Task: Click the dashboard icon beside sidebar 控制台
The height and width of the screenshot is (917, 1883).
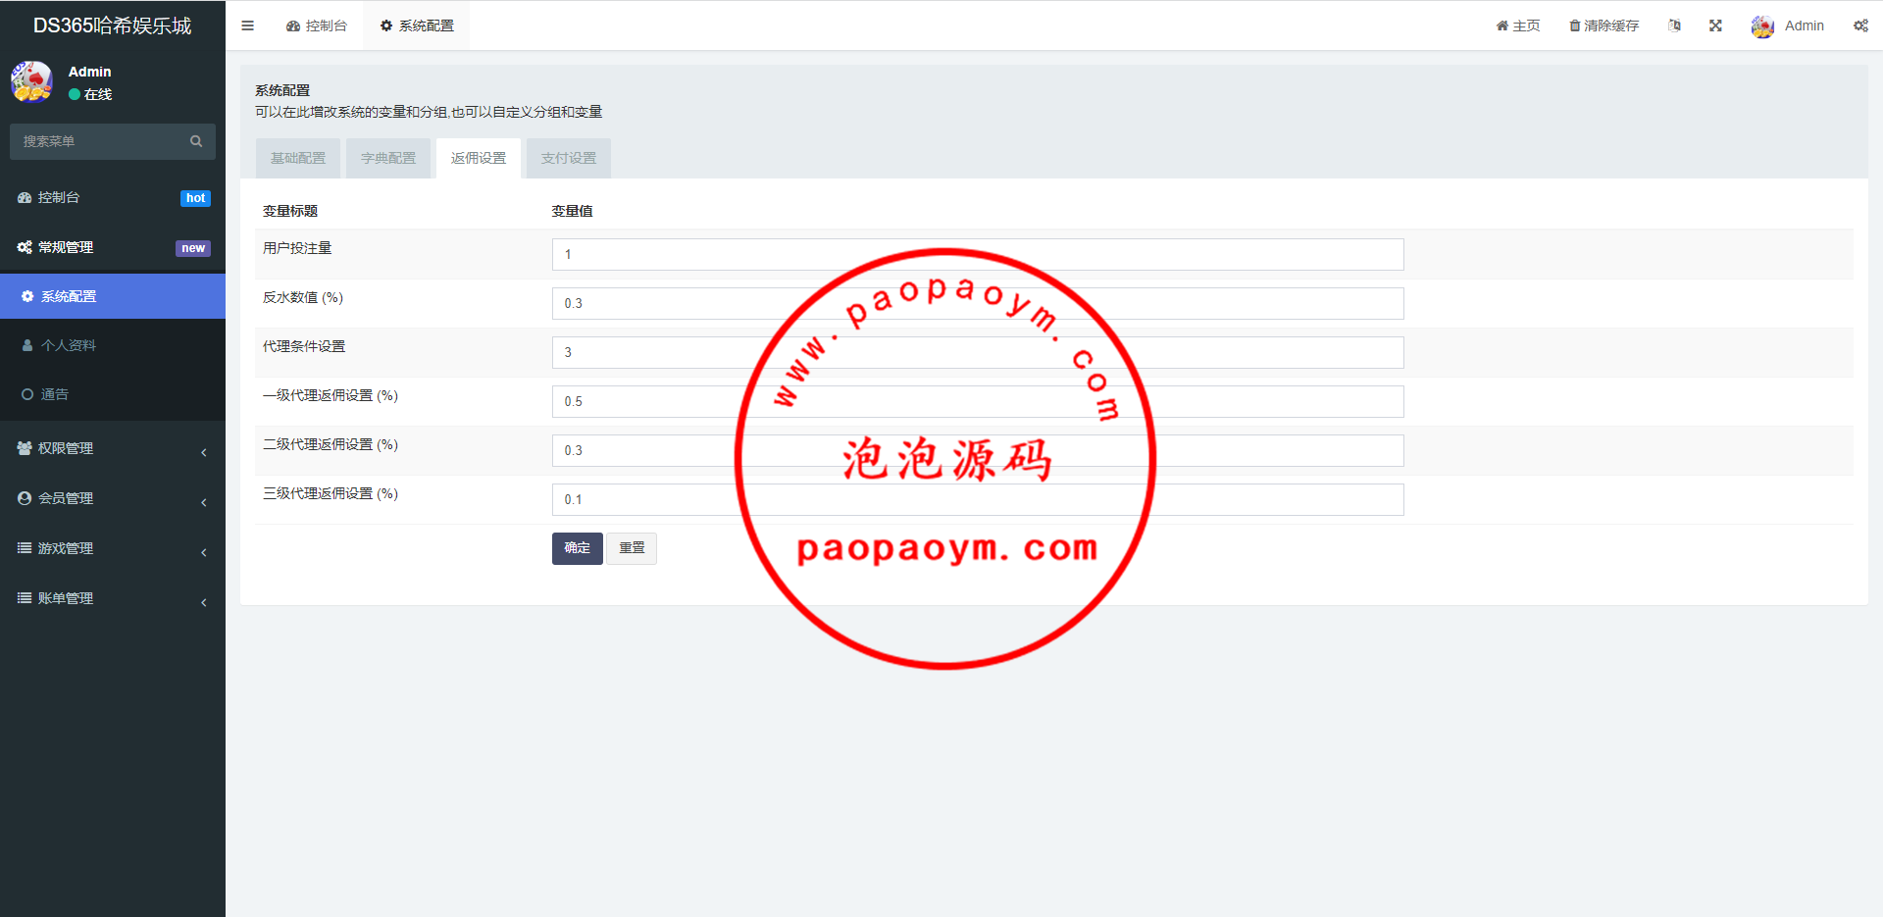Action: [x=25, y=197]
